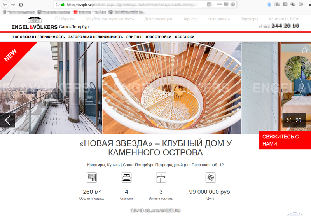Click the star favorite icon on the photo
Viewport: 311px width, 216px height.
tap(304, 50)
